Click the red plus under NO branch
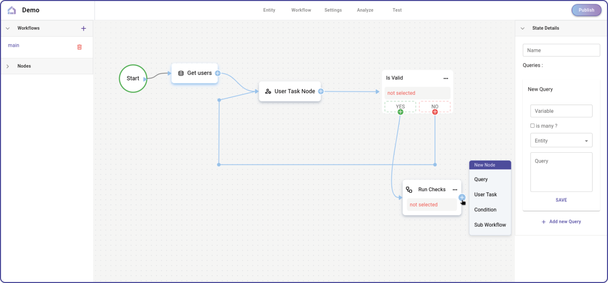608x283 pixels. (x=435, y=112)
